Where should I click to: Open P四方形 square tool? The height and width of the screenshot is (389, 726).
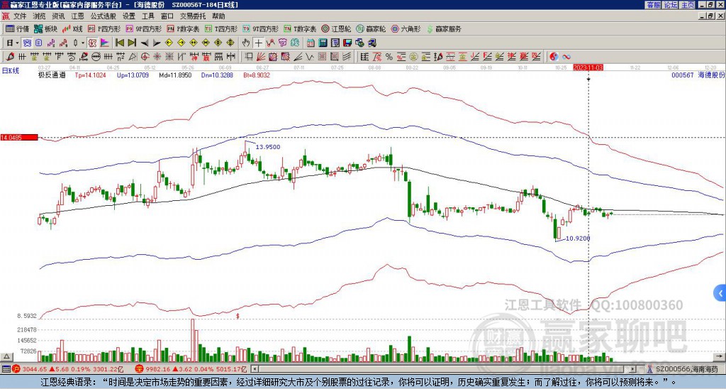[x=104, y=28]
